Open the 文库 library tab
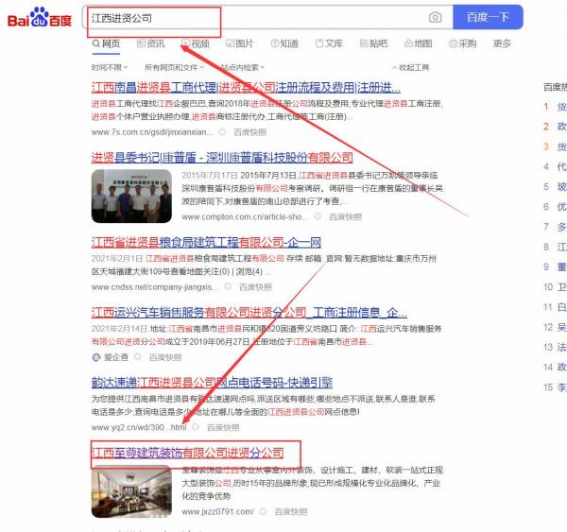The image size is (567, 532). (x=328, y=43)
